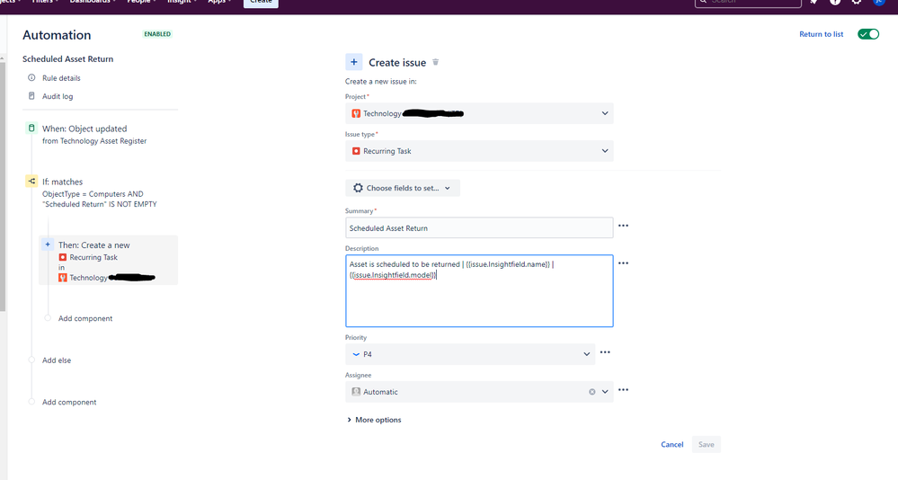Click into the Description text area

[479, 291]
